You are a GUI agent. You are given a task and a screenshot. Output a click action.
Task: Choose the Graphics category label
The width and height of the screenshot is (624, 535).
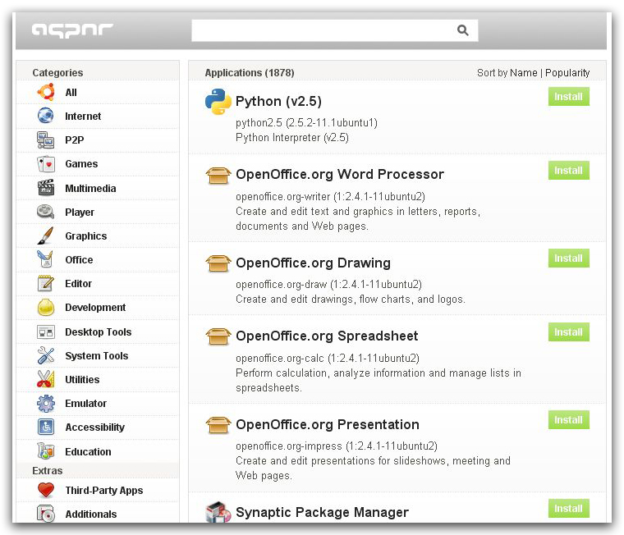[86, 236]
